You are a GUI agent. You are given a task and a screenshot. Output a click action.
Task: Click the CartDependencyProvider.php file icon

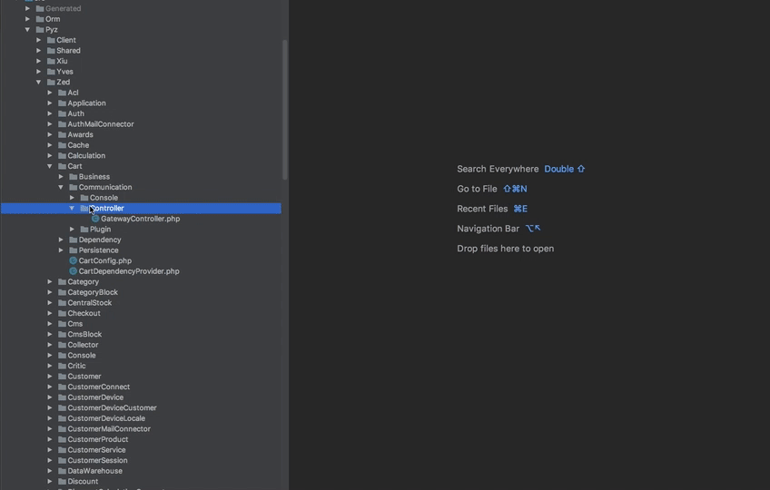(x=74, y=271)
